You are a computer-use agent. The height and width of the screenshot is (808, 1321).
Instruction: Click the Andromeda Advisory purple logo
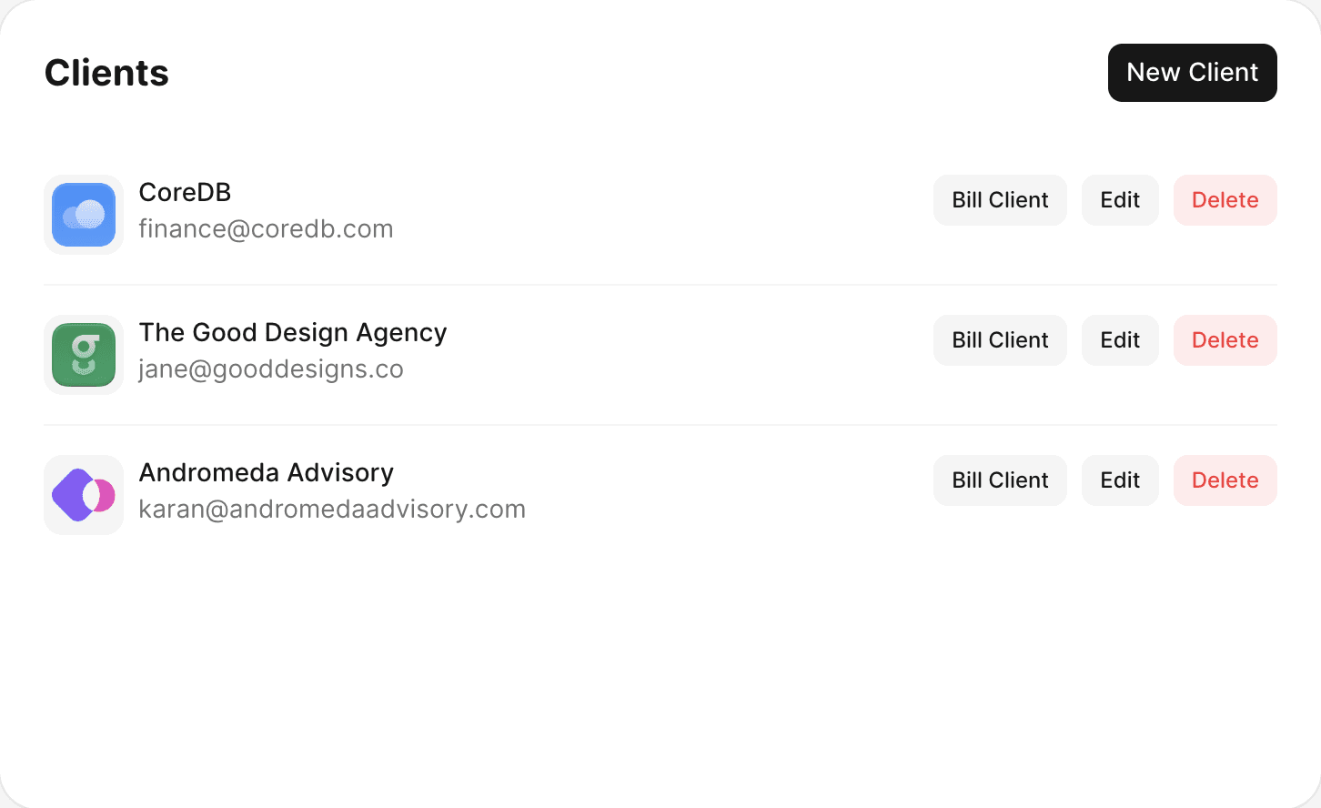point(84,495)
